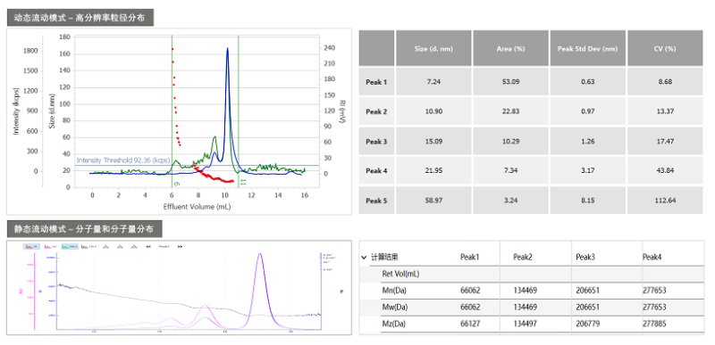
Task: Select the 动态流动模式 section header
Action: coord(80,18)
